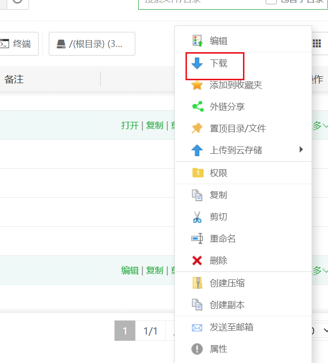Screen dimensions: 328x363
Task: Go to page 1 in pagination
Action: [x=125, y=331]
